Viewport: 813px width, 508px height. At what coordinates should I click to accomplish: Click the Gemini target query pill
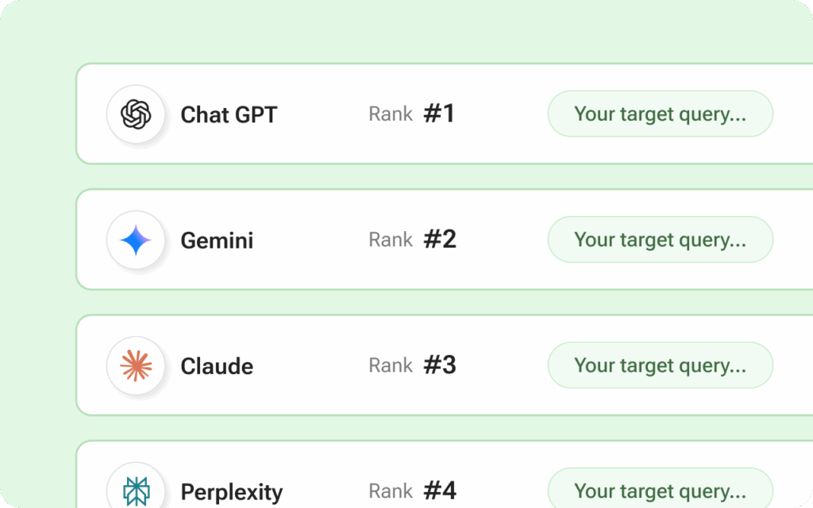pos(660,239)
